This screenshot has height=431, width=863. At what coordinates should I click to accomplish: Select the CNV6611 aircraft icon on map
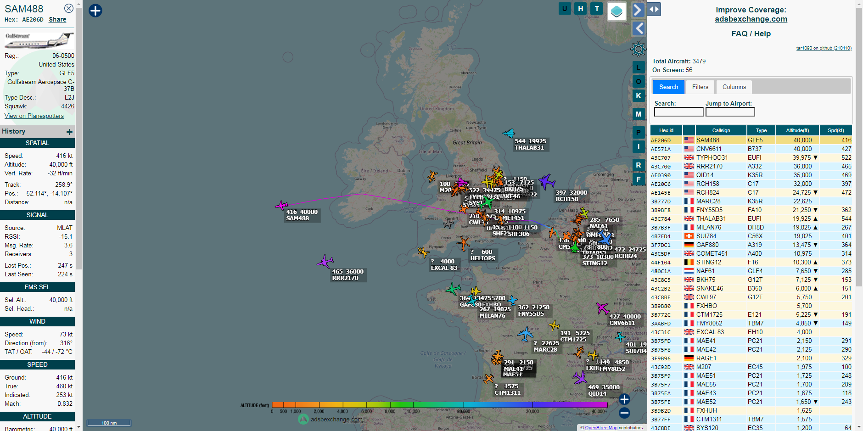(602, 308)
